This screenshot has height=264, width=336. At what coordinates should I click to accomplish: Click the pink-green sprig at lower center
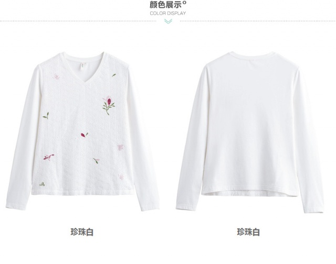96,160
